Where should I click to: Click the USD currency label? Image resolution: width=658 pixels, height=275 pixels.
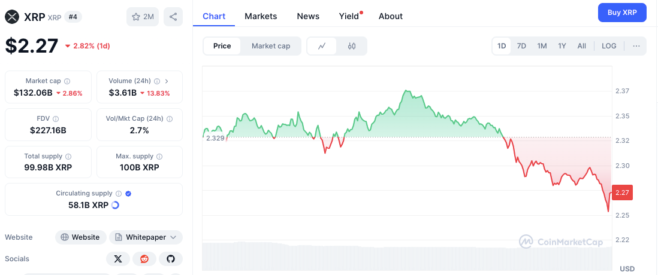coord(627,268)
